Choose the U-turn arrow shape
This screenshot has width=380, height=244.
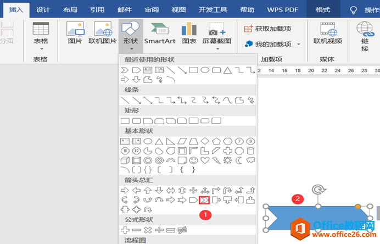click(x=227, y=190)
